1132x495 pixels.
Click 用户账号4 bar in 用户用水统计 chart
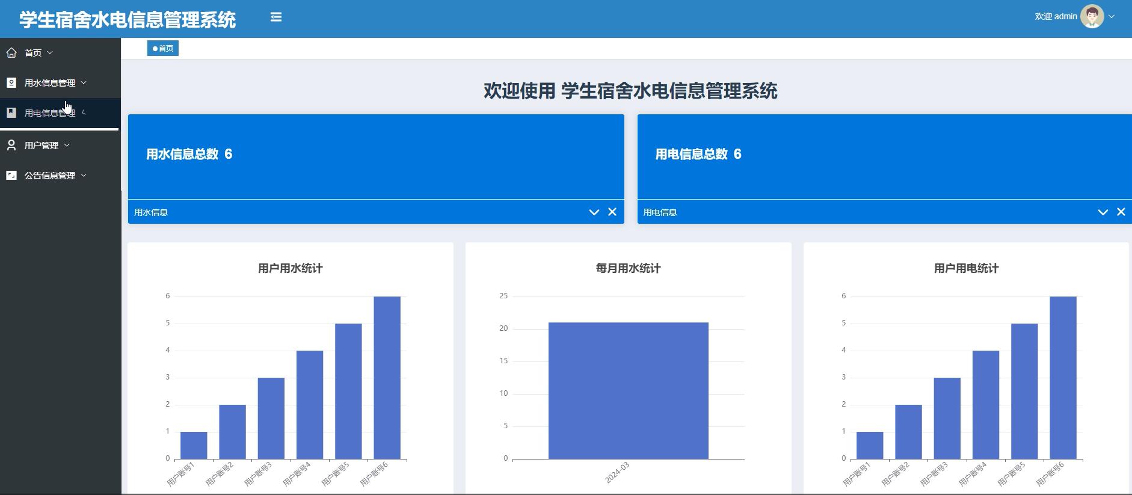click(310, 405)
